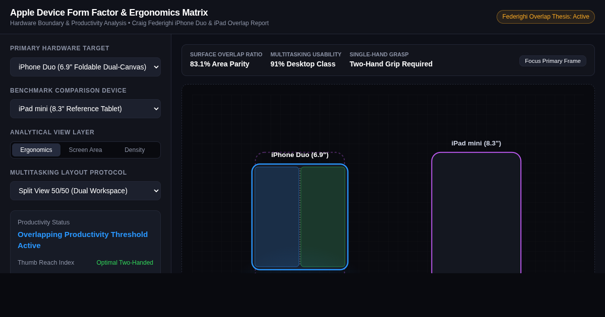Screen dimensions: 605x317
Task: Click the Apple Device Form Factor title
Action: click(x=109, y=13)
